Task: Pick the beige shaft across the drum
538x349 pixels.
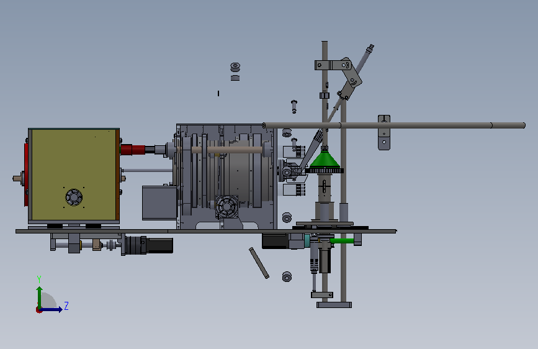Action: pos(226,150)
